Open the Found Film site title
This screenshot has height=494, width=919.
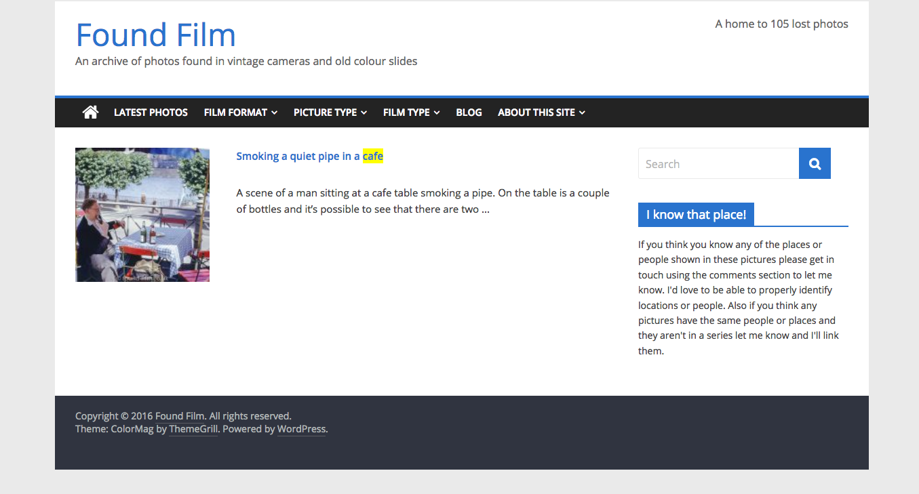pos(155,35)
